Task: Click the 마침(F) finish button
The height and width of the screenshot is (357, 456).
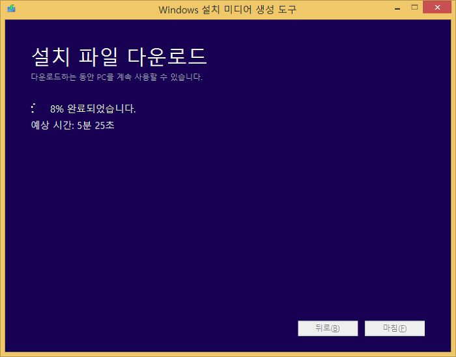Action: [395, 328]
